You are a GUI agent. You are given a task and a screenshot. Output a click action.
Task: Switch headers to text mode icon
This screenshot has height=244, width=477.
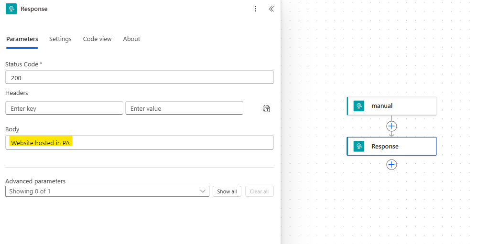coord(267,108)
